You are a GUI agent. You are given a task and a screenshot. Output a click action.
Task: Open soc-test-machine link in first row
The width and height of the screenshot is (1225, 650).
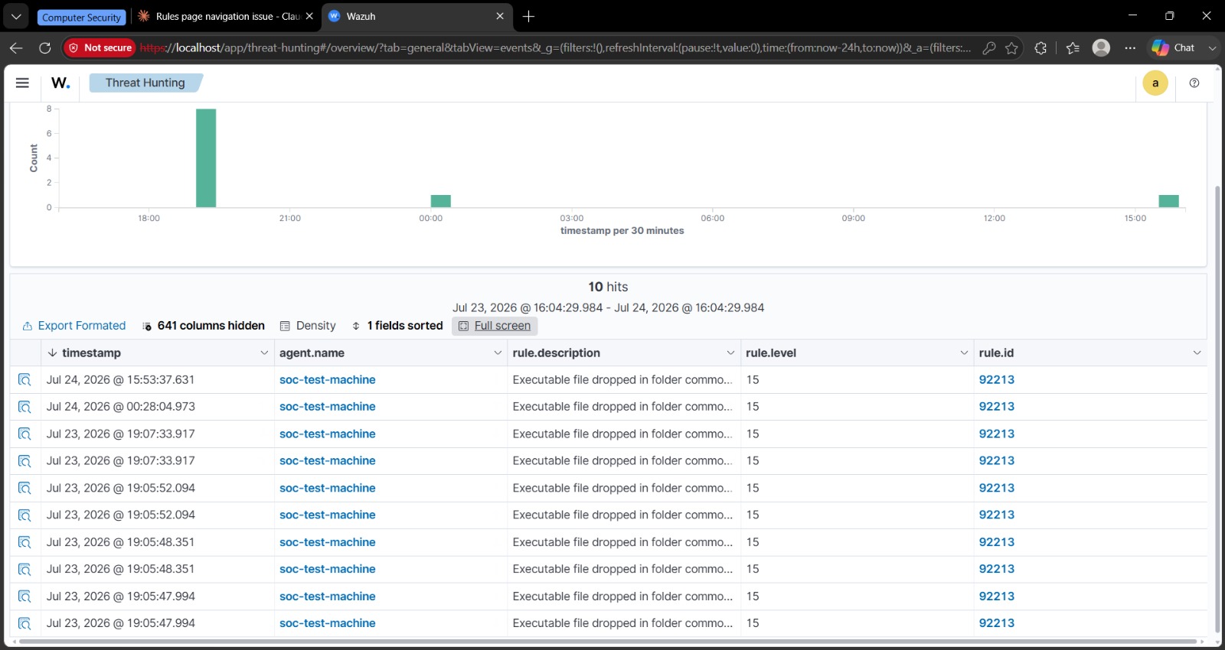(x=327, y=380)
